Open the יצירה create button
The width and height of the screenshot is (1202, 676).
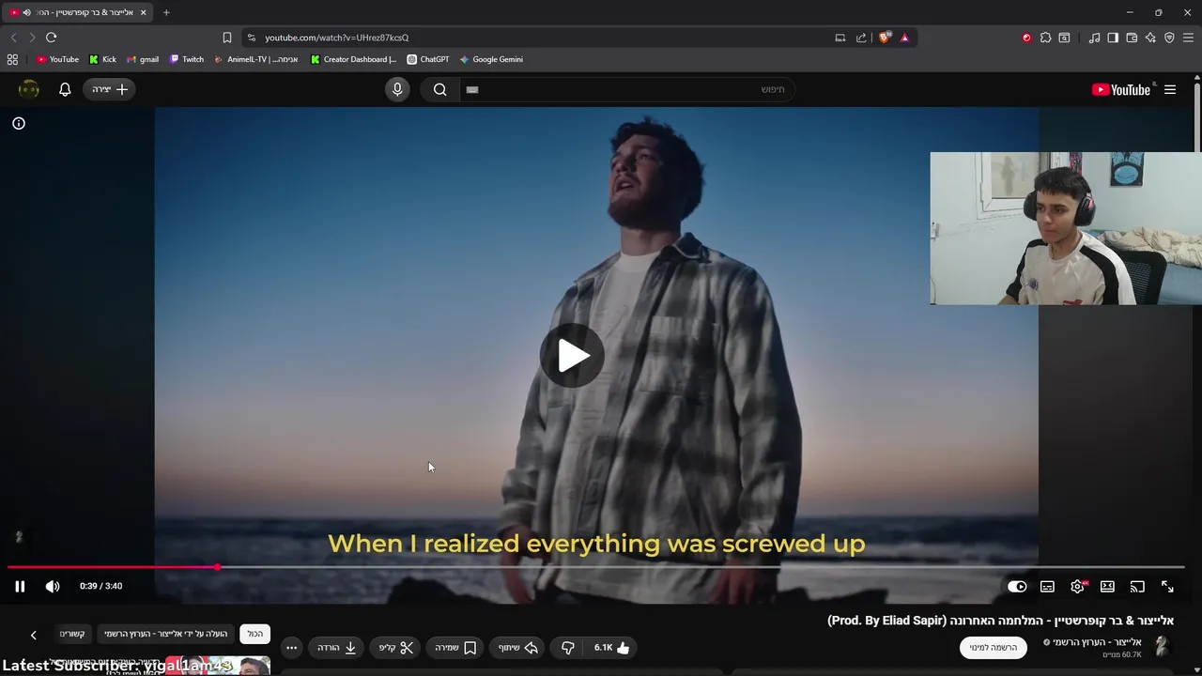[x=110, y=89]
